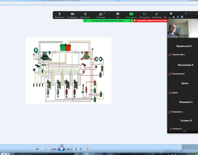
Task: Open the Участники participants panel
Action: pos(101,15)
